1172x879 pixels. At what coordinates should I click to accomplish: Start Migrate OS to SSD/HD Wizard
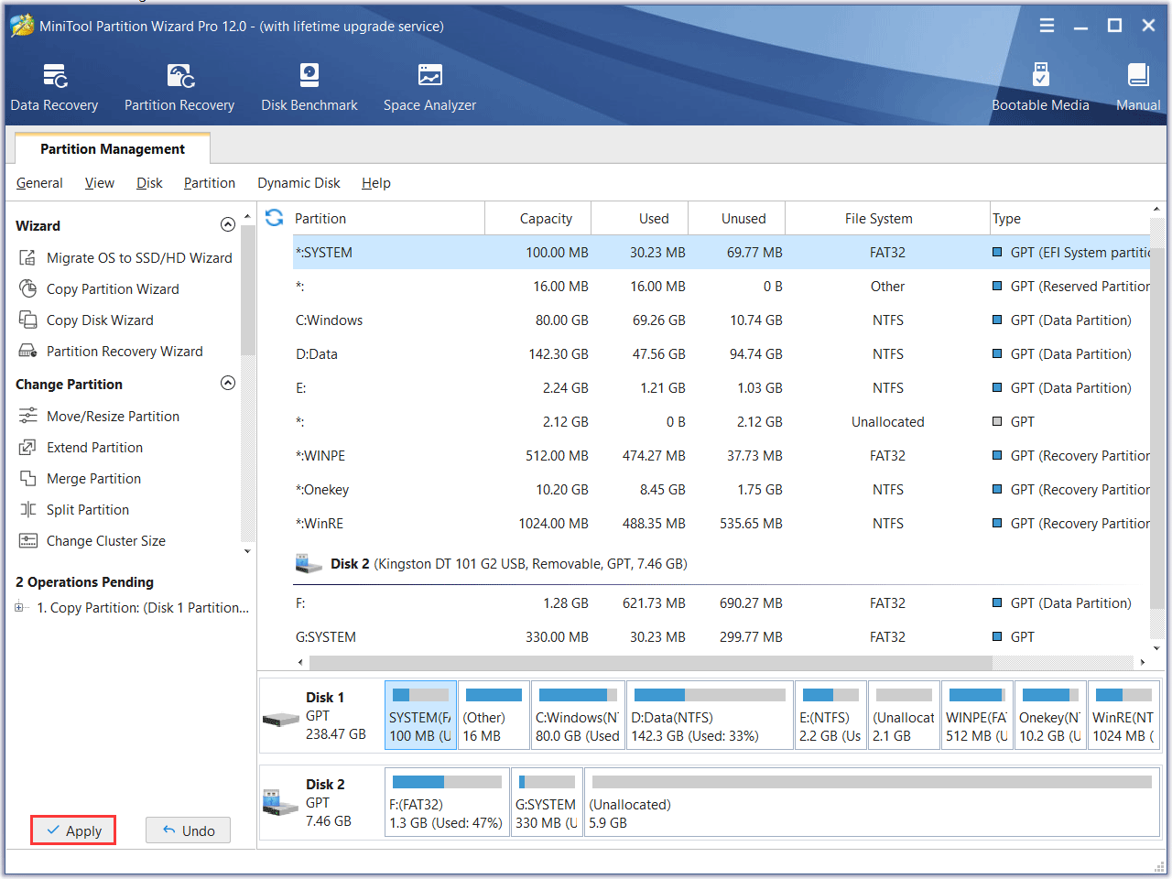click(125, 258)
